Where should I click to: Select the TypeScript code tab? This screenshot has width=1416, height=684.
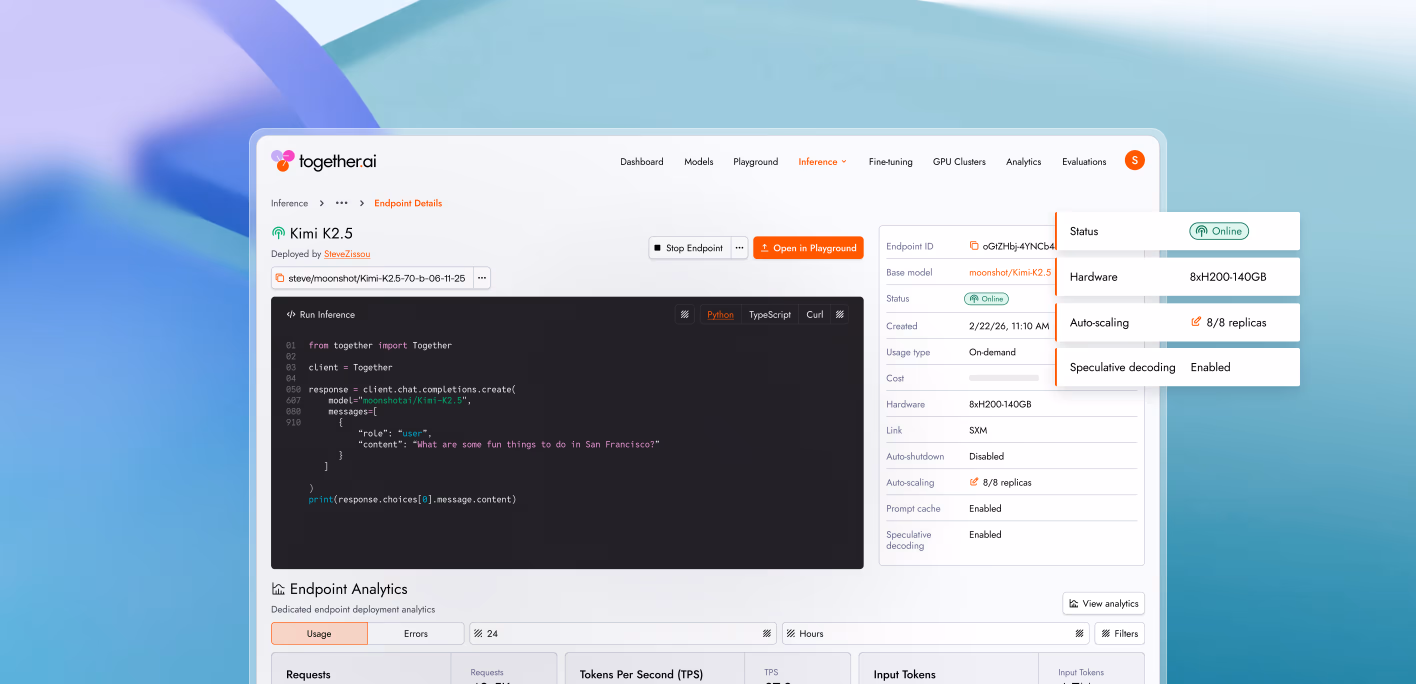769,314
